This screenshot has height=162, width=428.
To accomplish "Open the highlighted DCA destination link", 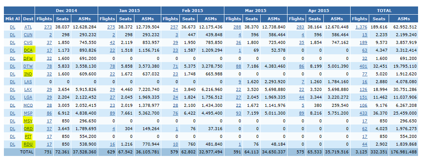I will pos(28,50).
